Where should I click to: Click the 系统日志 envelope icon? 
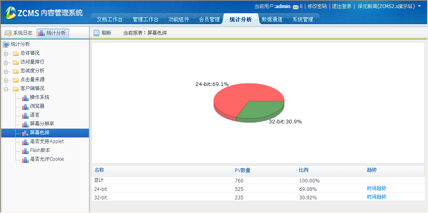(x=8, y=33)
